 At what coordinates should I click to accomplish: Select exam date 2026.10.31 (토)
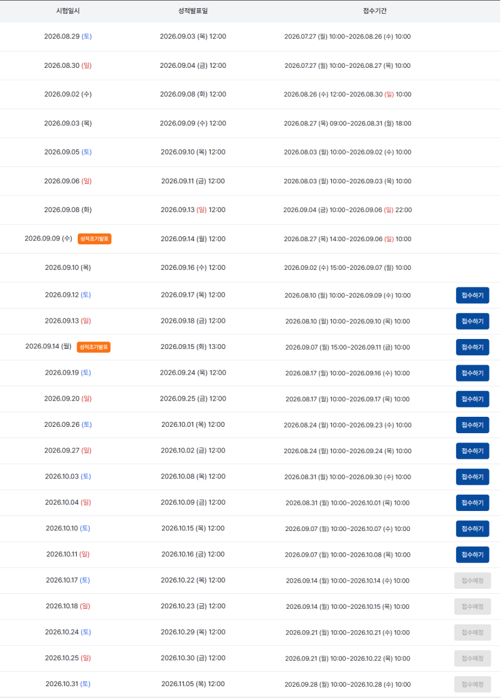(68, 684)
